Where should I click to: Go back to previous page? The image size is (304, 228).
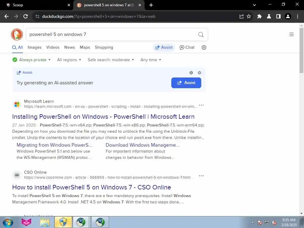coord(7,17)
